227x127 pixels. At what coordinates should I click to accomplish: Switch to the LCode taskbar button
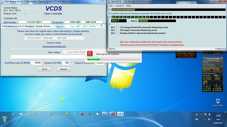coord(120,114)
